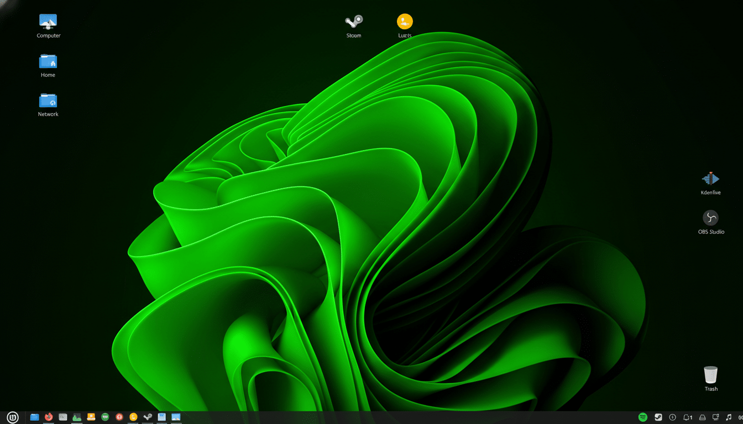Image resolution: width=743 pixels, height=424 pixels.
Task: Launch Steam from the desktop shortcut
Action: [353, 22]
